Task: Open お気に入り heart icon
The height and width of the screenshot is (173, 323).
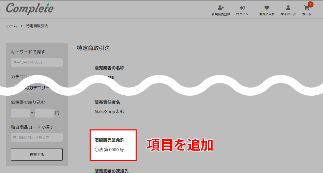Action: coord(266,8)
